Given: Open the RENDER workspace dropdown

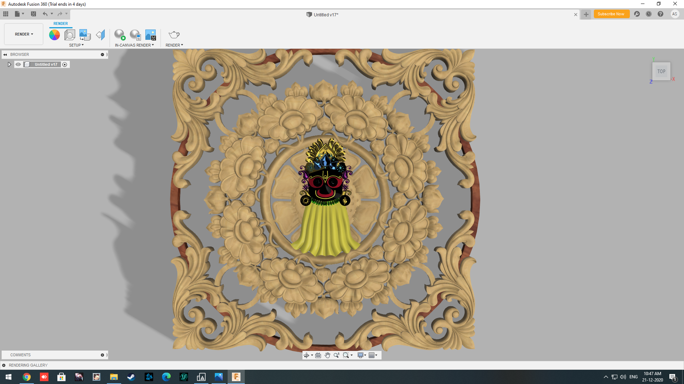Looking at the screenshot, I should [x=24, y=34].
